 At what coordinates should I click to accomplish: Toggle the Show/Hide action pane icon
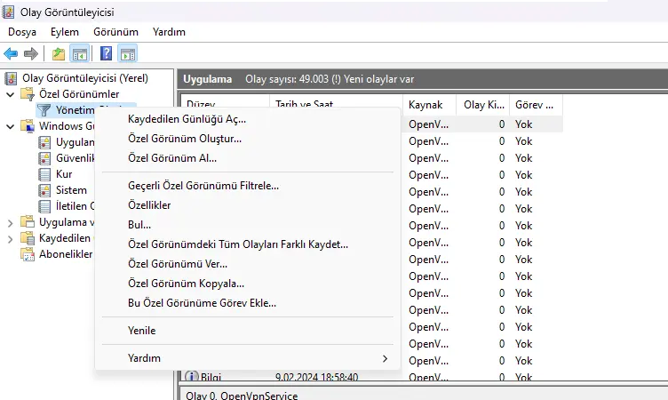pyautogui.click(x=128, y=54)
